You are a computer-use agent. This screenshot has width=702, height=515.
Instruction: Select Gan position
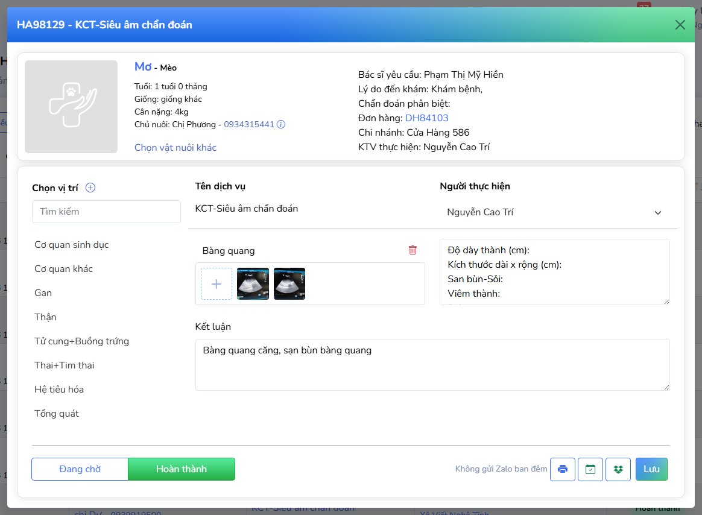43,293
